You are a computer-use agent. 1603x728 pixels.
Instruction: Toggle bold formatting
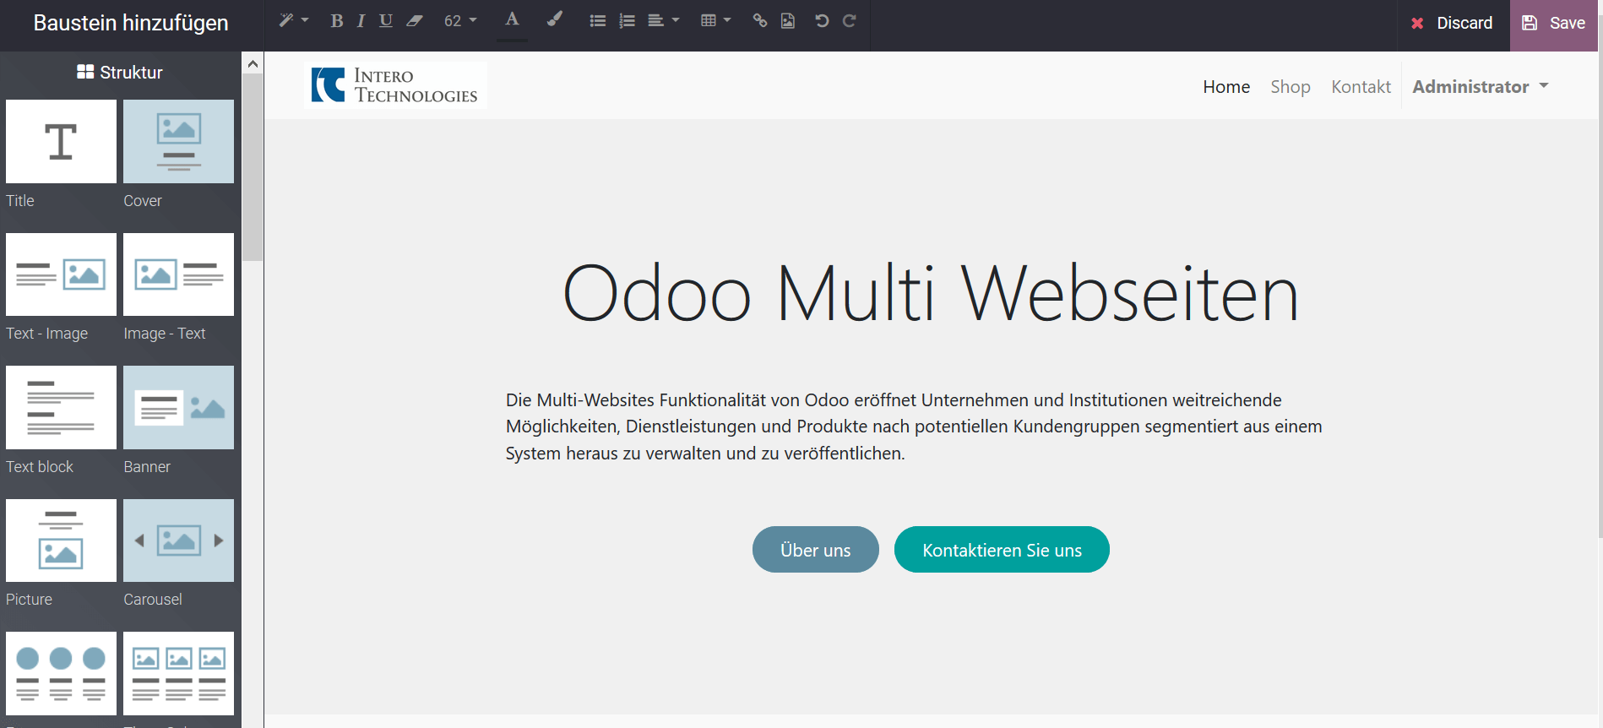pyautogui.click(x=336, y=20)
